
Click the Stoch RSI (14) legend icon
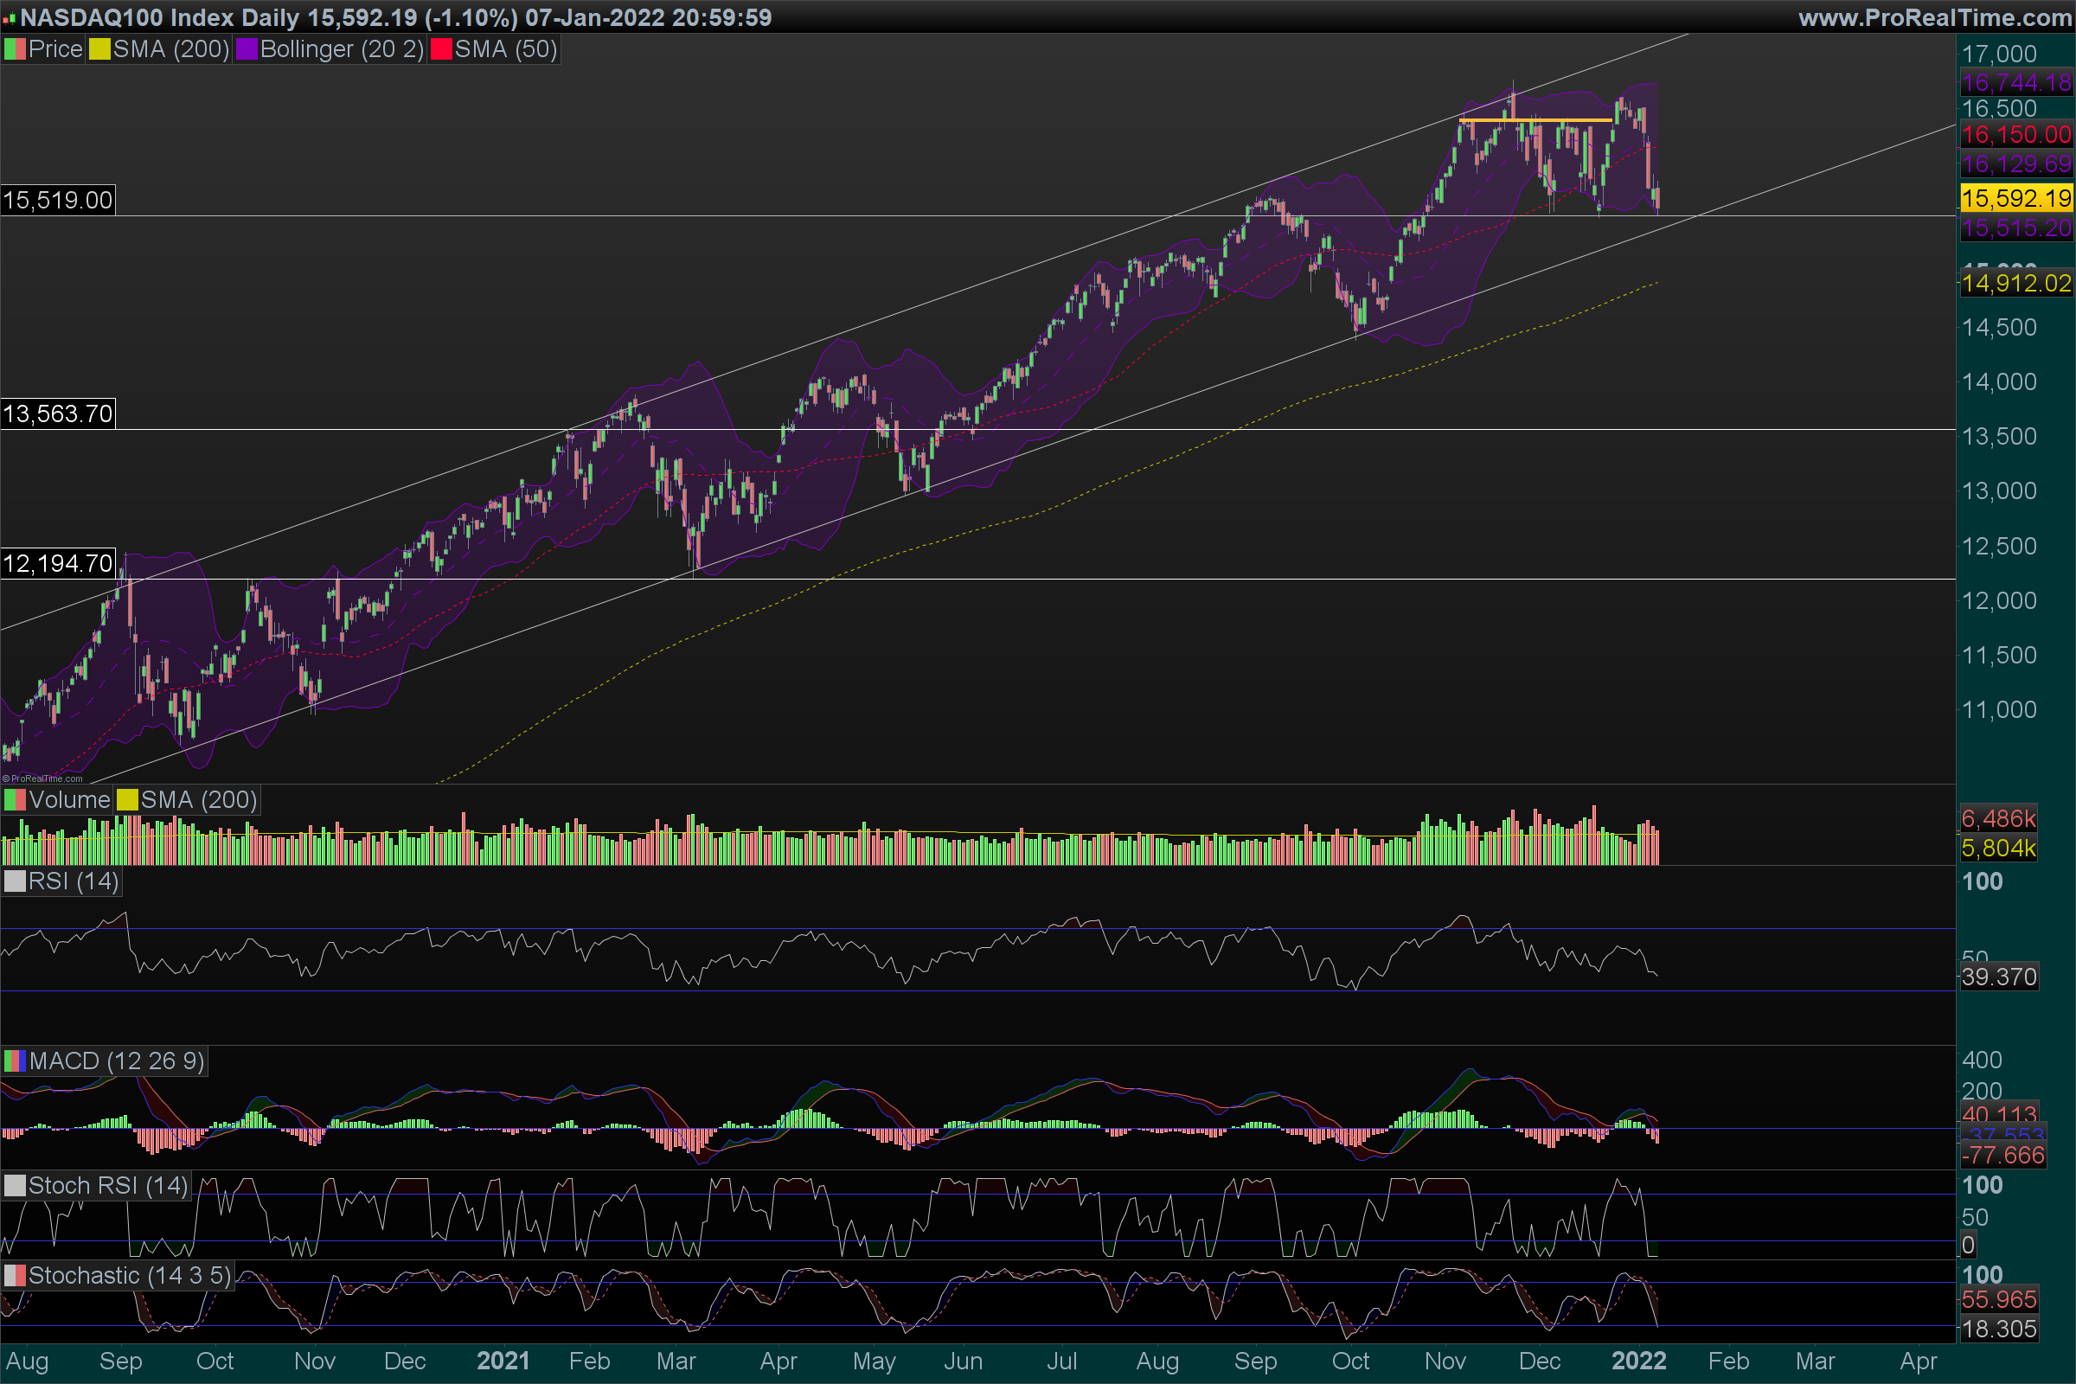tap(15, 1185)
